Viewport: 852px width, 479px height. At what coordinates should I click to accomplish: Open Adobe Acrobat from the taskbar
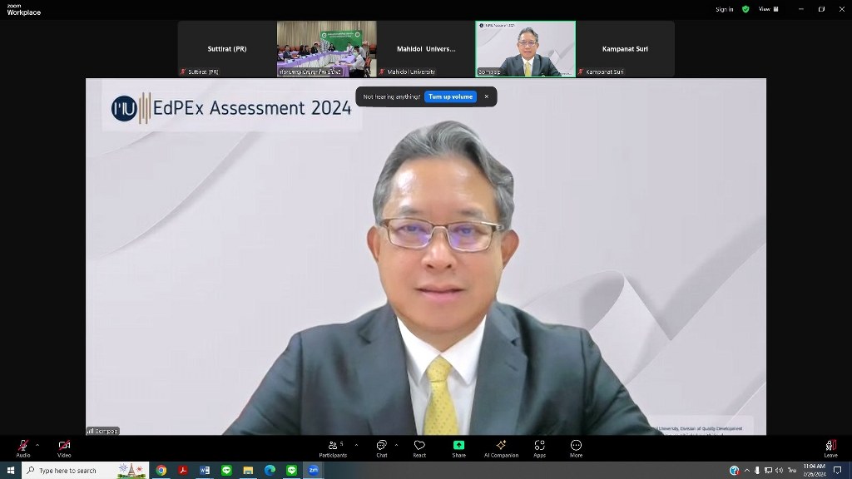pos(183,471)
